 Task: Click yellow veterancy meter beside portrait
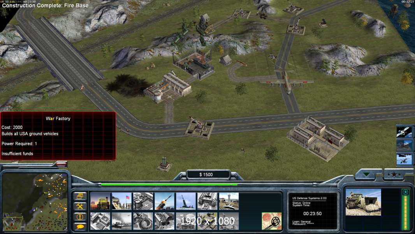point(405,212)
